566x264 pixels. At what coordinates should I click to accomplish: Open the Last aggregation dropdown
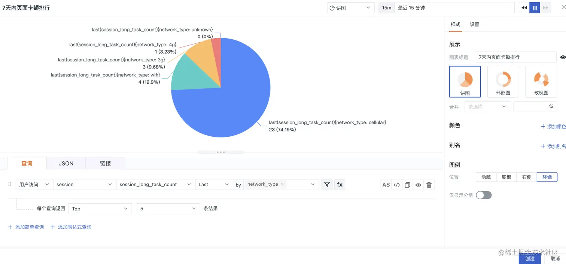(214, 185)
